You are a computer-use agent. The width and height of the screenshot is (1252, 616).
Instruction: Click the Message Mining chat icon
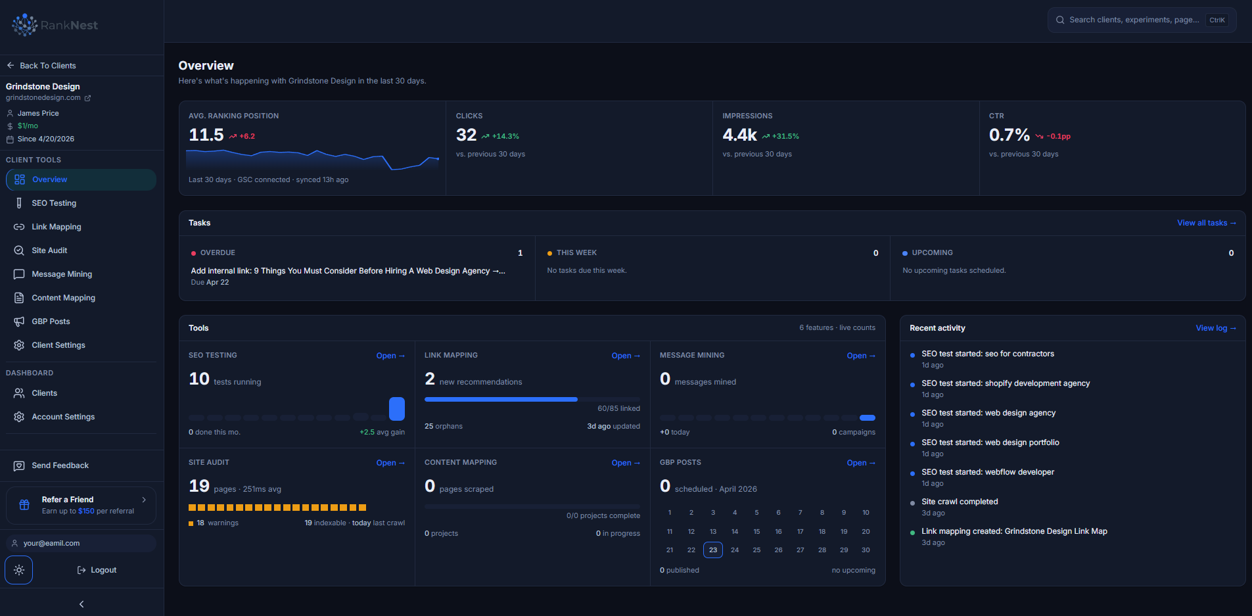pyautogui.click(x=19, y=274)
